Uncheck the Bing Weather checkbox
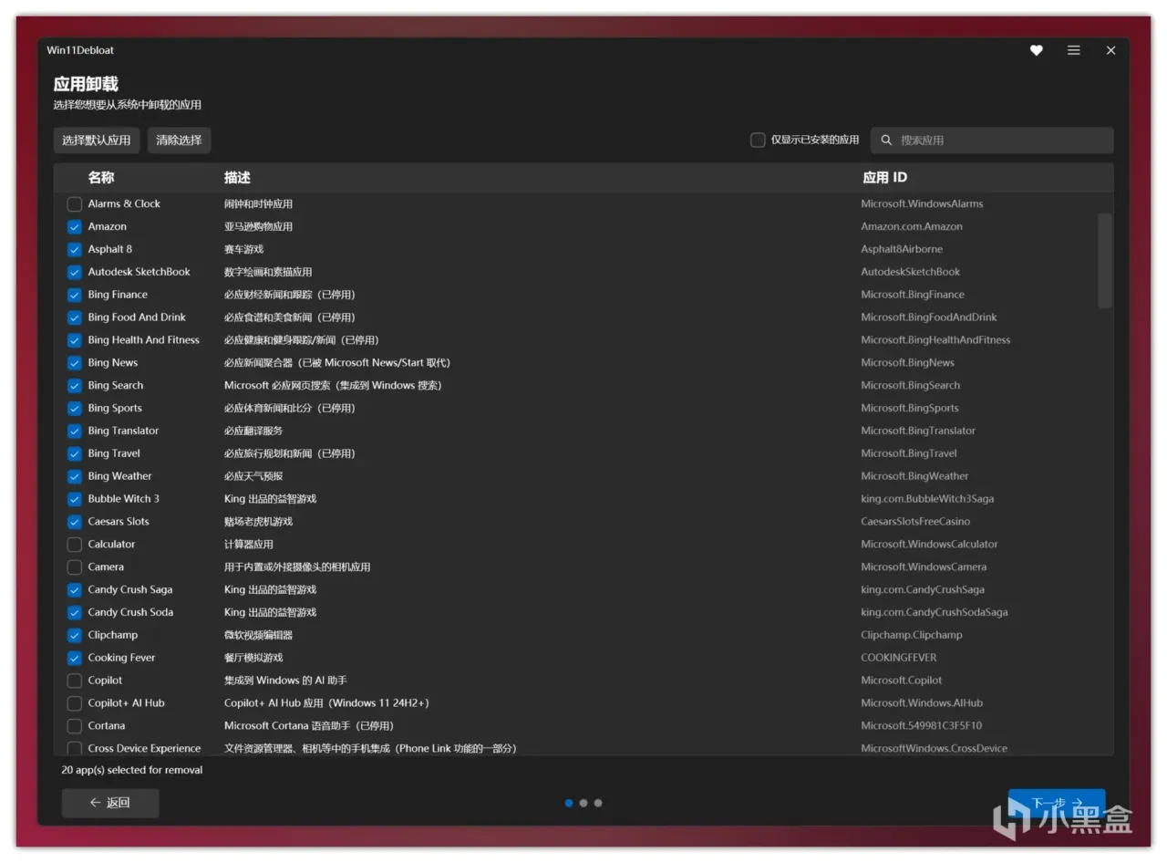Screen dimensions: 1167x863 point(75,476)
